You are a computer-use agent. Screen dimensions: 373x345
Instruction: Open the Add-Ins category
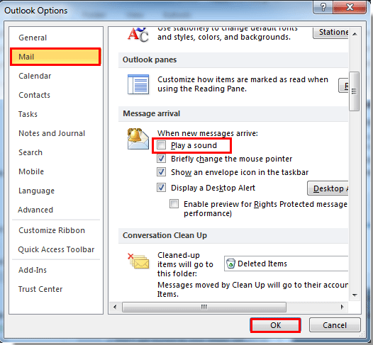coord(56,270)
